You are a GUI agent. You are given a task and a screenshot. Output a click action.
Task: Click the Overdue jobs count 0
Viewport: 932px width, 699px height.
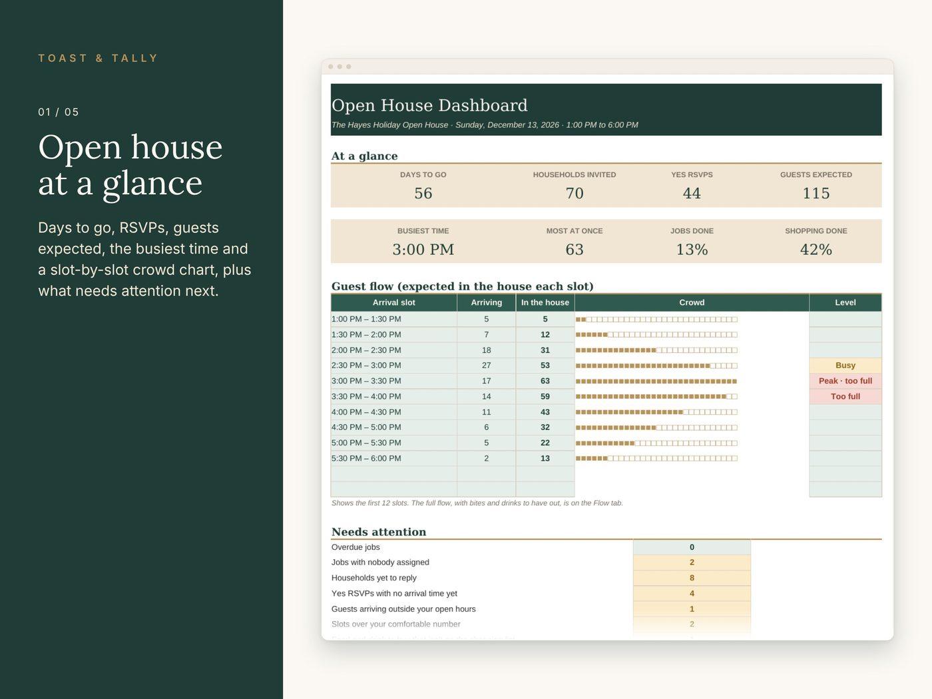point(692,547)
